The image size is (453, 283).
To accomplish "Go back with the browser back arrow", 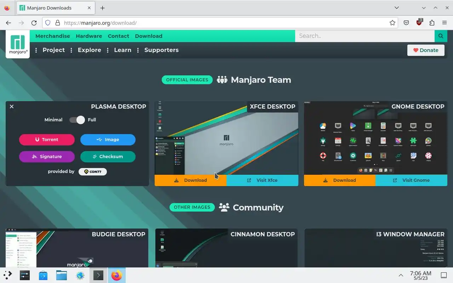I will [8, 23].
